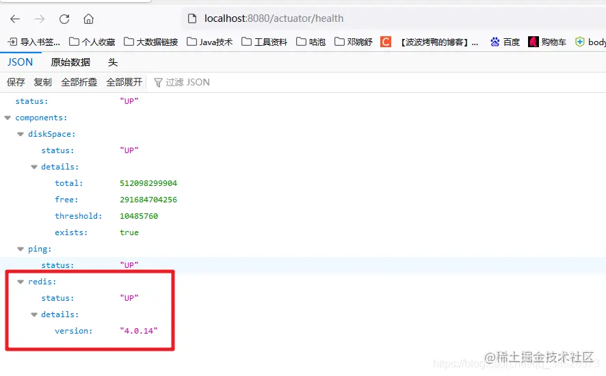Select the top-level "UP" status value

click(x=129, y=101)
